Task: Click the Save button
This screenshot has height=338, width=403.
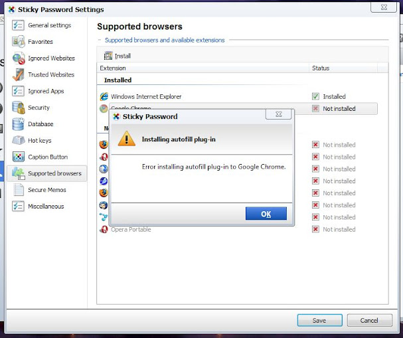Action: (320, 320)
